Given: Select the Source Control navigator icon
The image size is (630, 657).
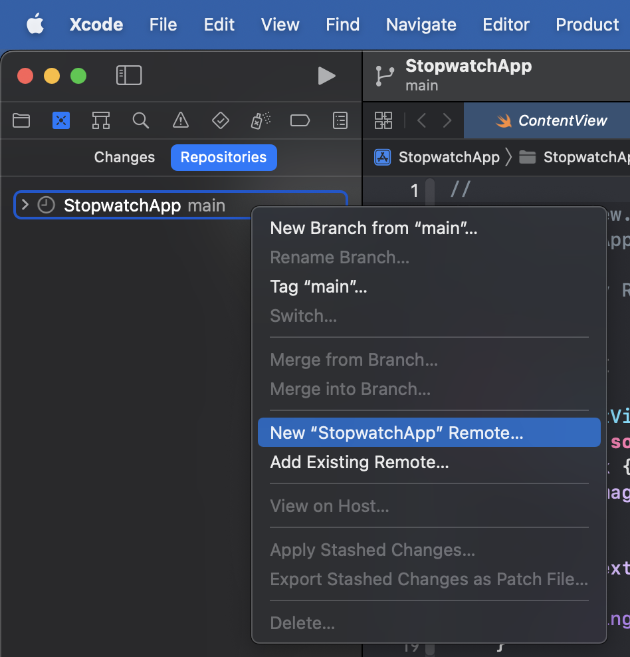Looking at the screenshot, I should [x=61, y=120].
